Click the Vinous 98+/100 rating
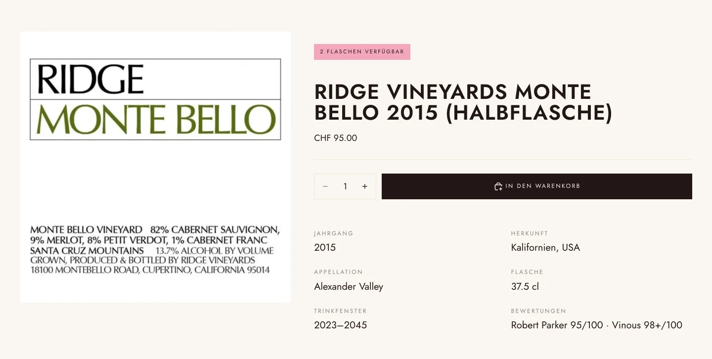 click(x=647, y=325)
